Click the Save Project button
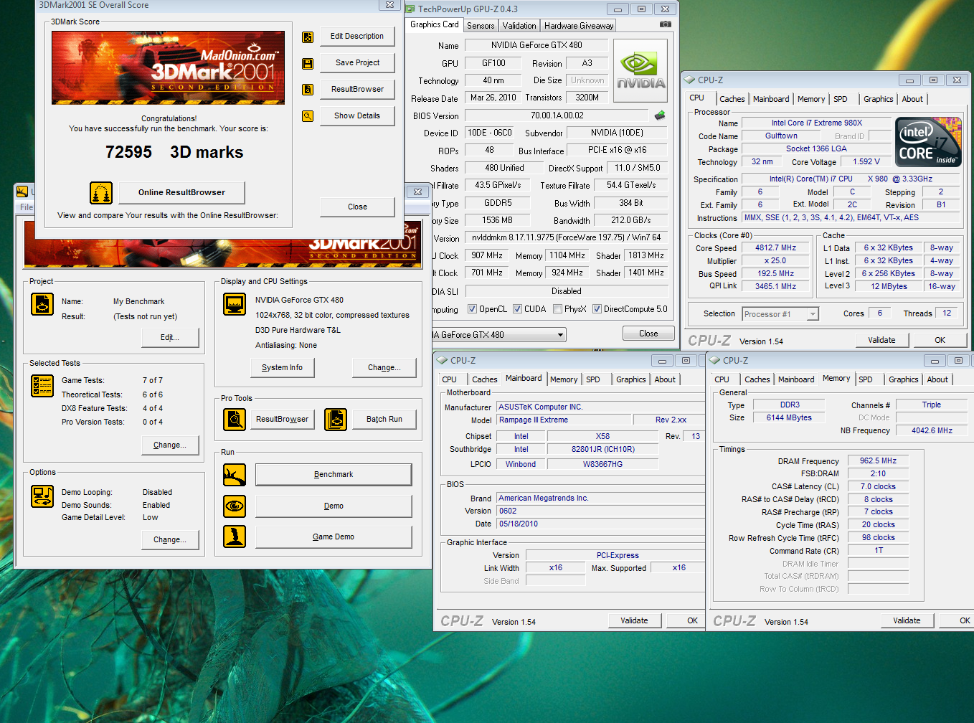The width and height of the screenshot is (974, 723). (356, 62)
